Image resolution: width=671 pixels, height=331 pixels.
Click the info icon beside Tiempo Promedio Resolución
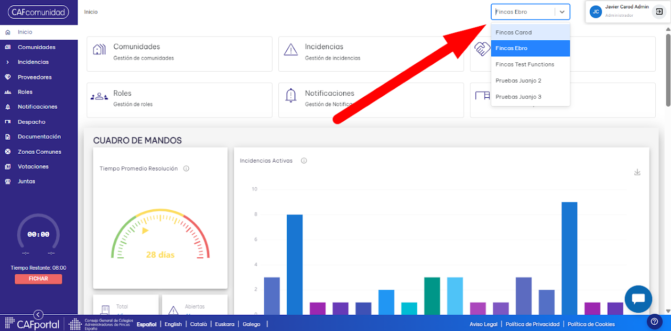(x=186, y=168)
